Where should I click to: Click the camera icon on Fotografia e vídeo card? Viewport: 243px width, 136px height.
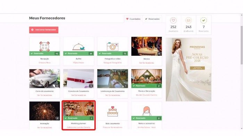113,46
